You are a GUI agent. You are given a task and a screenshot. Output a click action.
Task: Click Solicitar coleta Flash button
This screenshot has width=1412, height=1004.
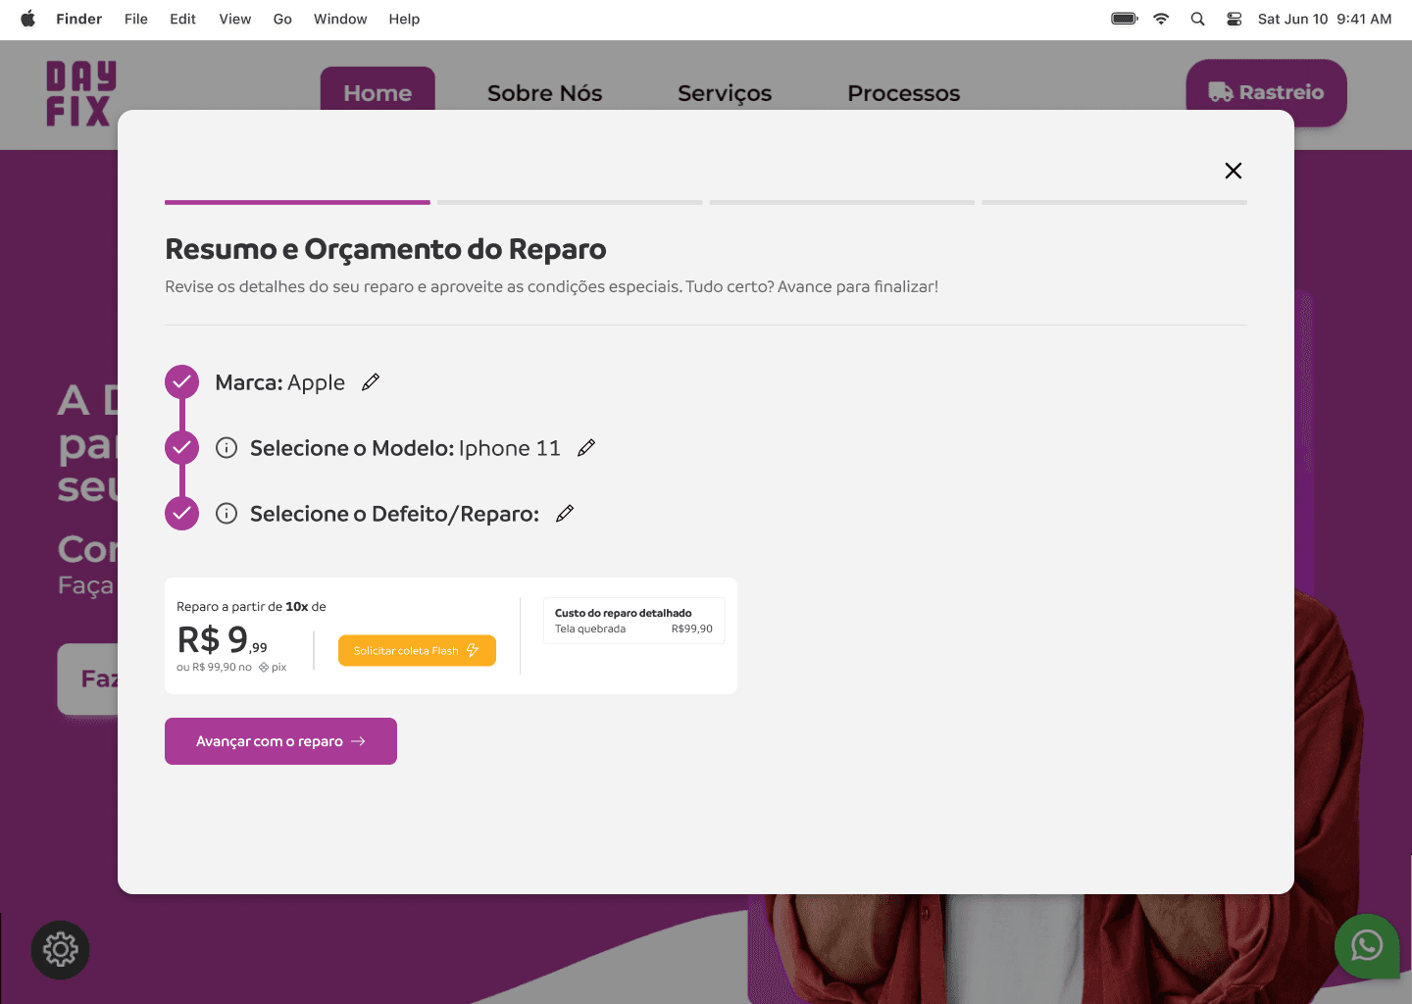click(417, 651)
